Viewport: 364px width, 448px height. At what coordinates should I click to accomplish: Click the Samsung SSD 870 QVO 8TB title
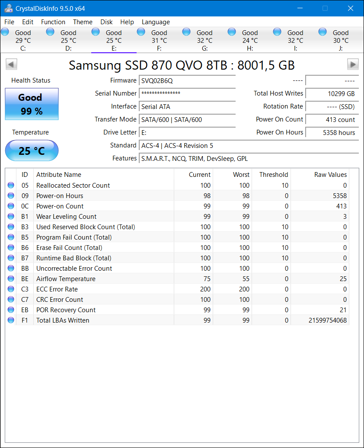coord(182,65)
